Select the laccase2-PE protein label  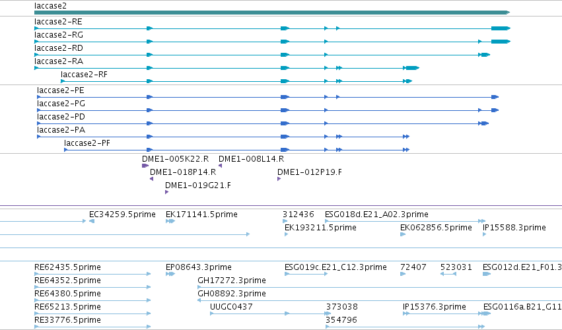click(61, 90)
